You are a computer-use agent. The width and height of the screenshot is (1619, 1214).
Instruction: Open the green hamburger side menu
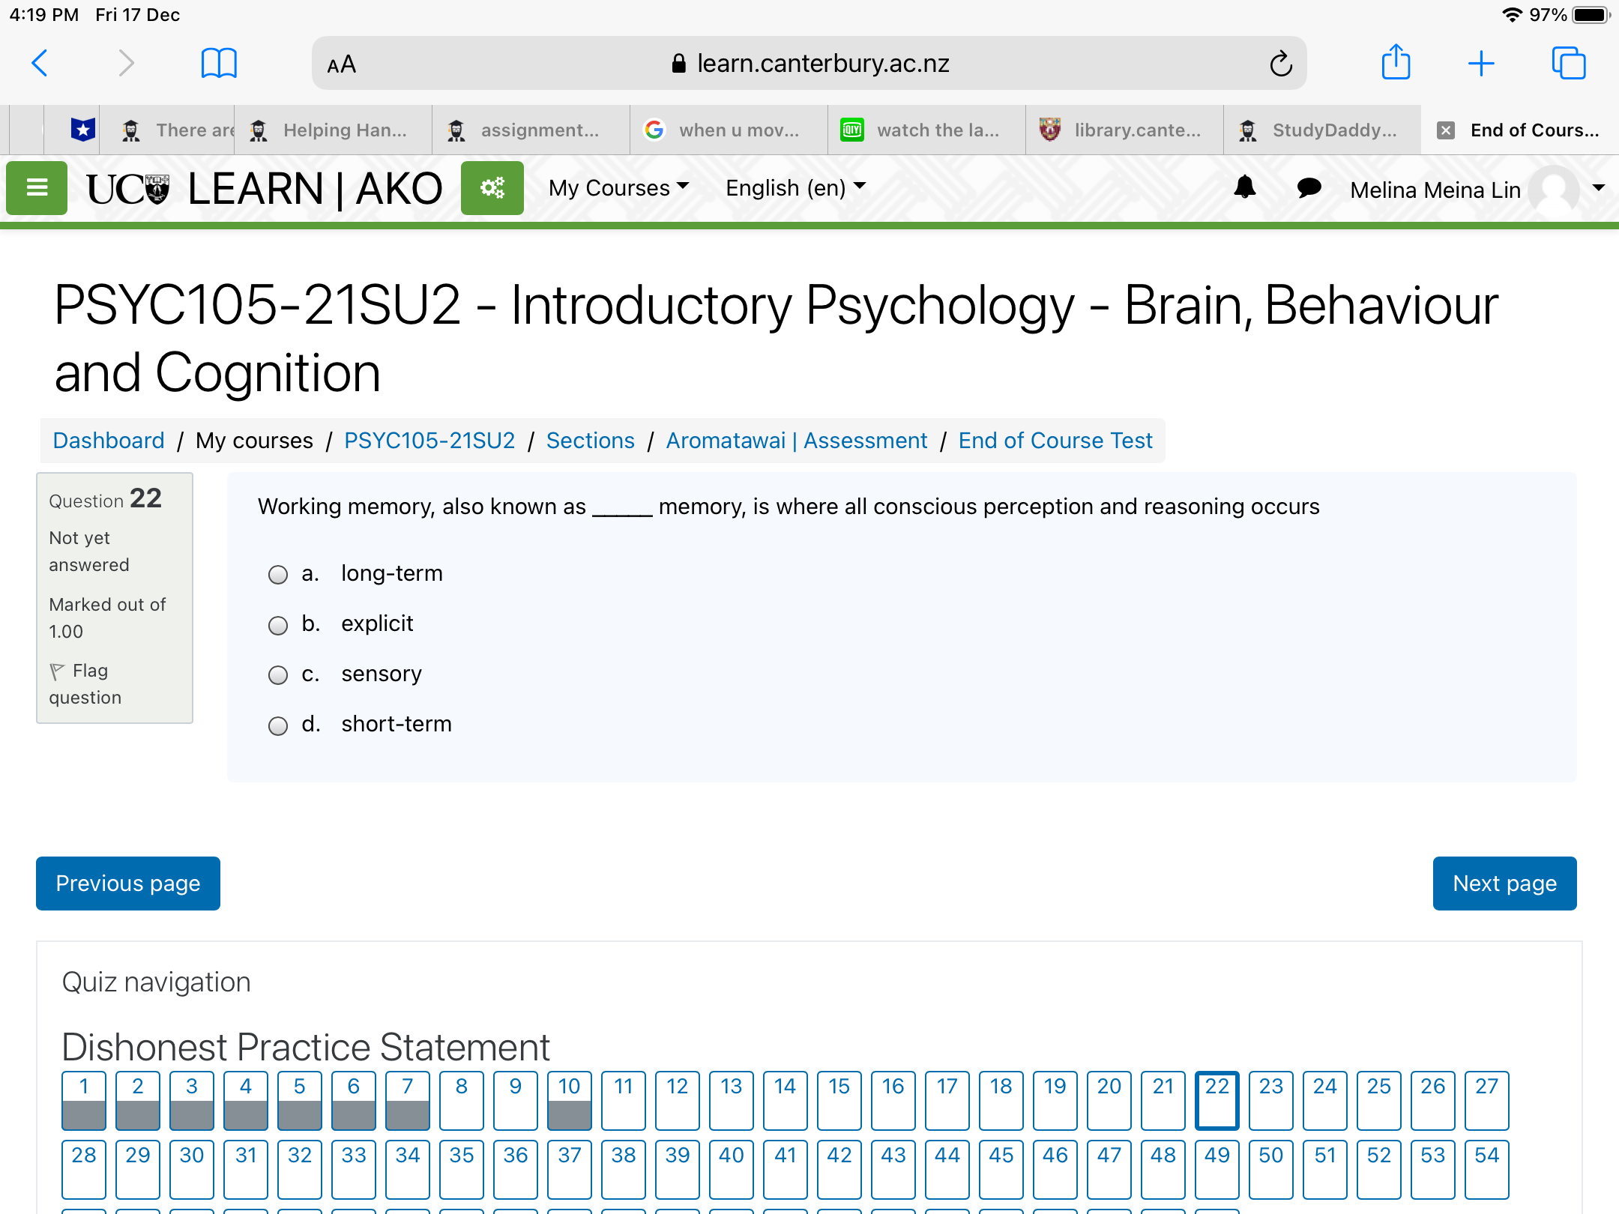tap(37, 188)
